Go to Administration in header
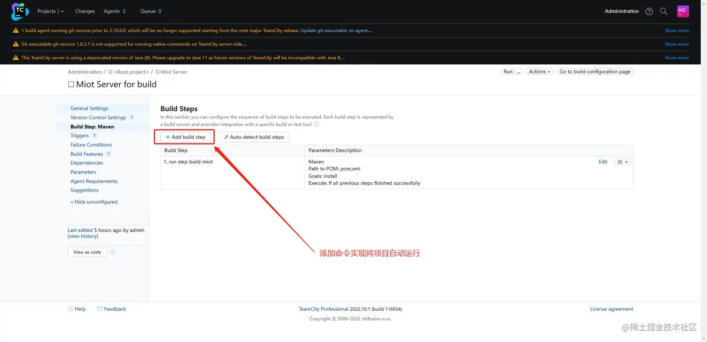This screenshot has width=707, height=342. (x=621, y=11)
